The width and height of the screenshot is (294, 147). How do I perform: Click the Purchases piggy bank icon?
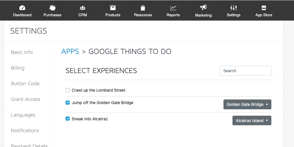pyautogui.click(x=52, y=8)
